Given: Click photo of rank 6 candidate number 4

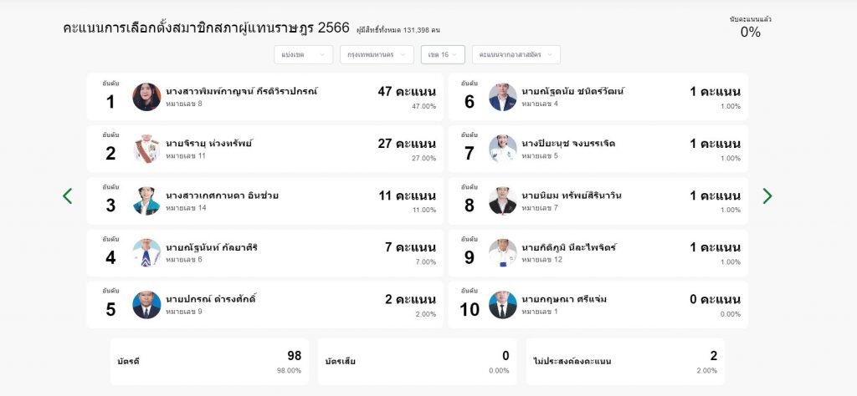Looking at the screenshot, I should point(503,97).
